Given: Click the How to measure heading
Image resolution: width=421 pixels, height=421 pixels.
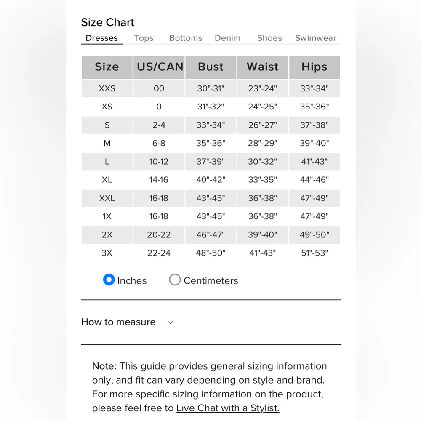Looking at the screenshot, I should tap(118, 322).
